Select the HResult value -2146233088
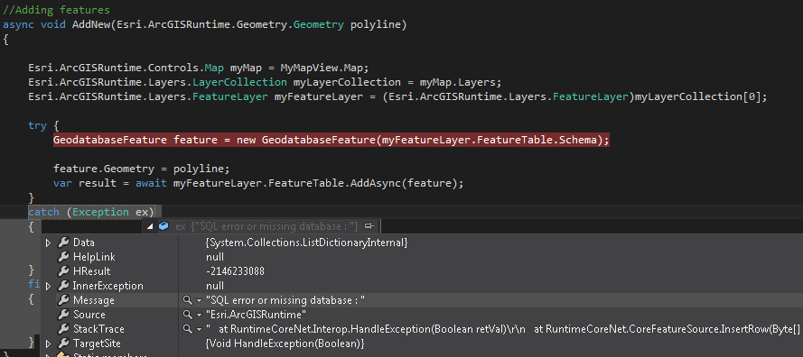Image resolution: width=803 pixels, height=357 pixels. (x=235, y=271)
